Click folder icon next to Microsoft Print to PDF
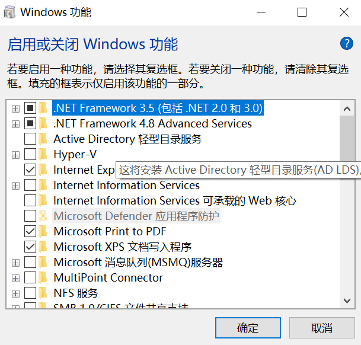361x345 pixels. coord(43,231)
